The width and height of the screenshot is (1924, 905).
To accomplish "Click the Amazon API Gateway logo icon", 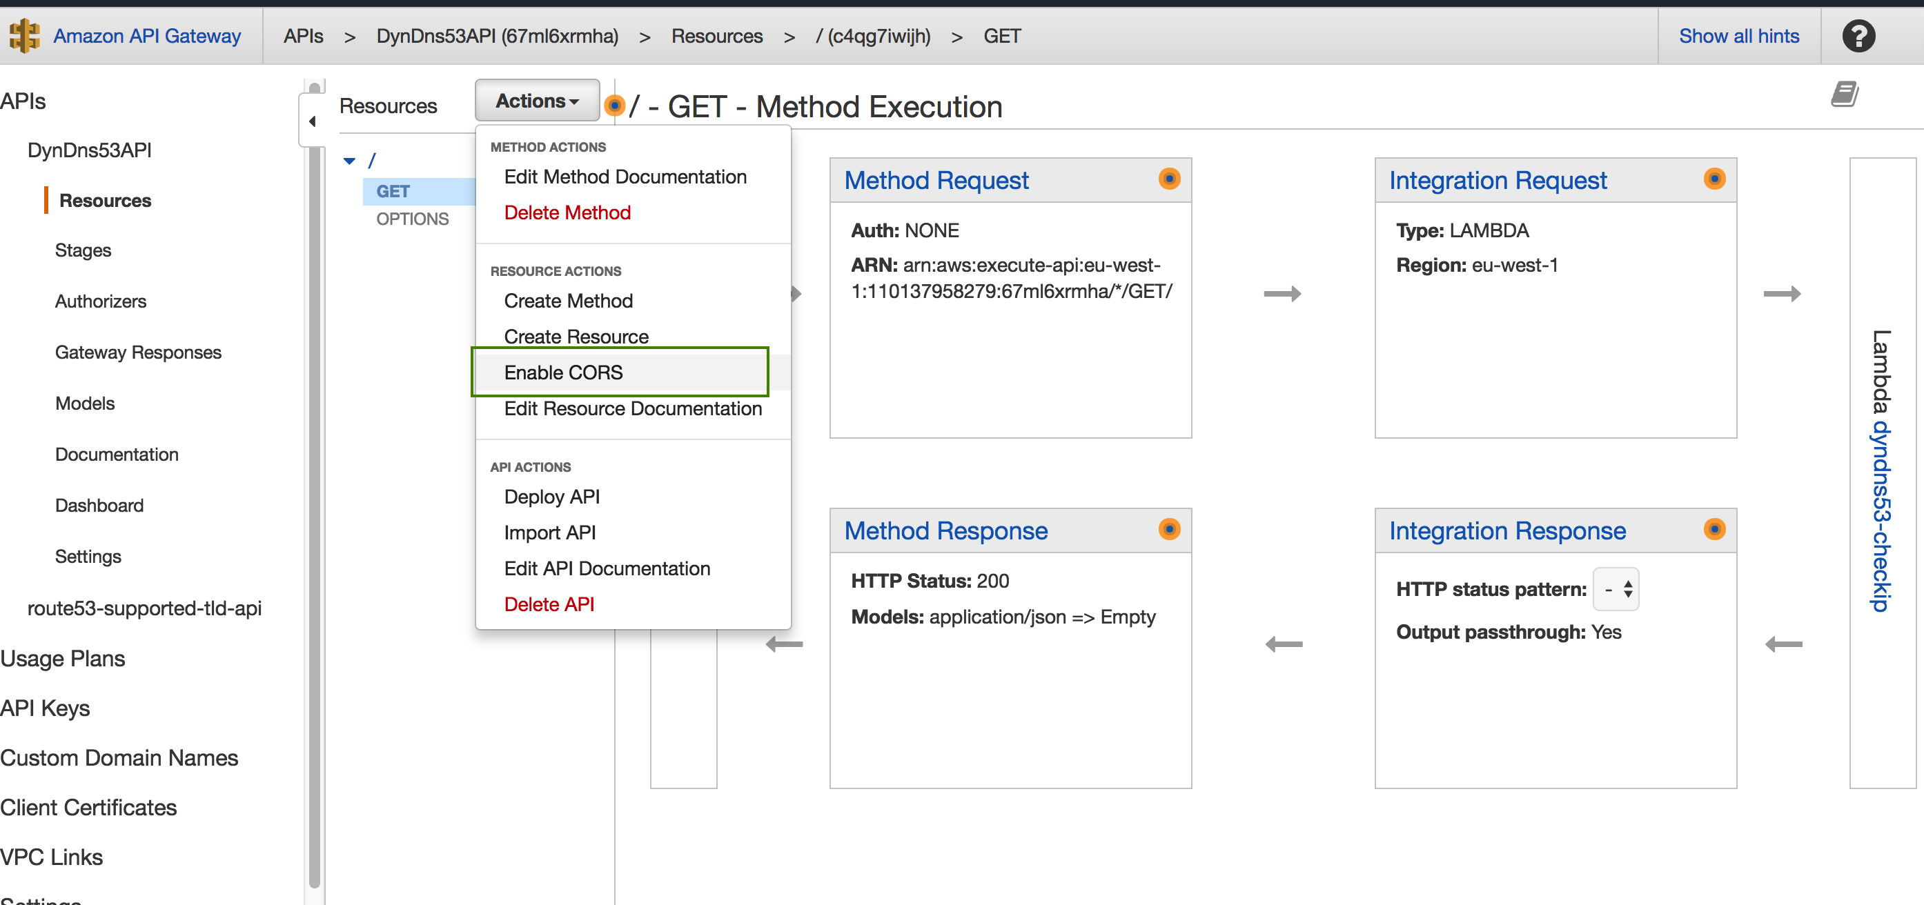I will click(25, 35).
